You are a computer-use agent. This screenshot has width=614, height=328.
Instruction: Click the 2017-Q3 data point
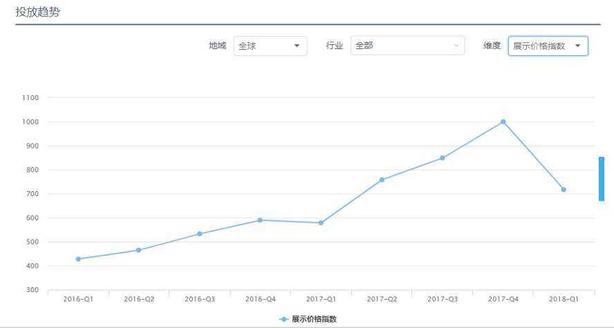(x=443, y=158)
